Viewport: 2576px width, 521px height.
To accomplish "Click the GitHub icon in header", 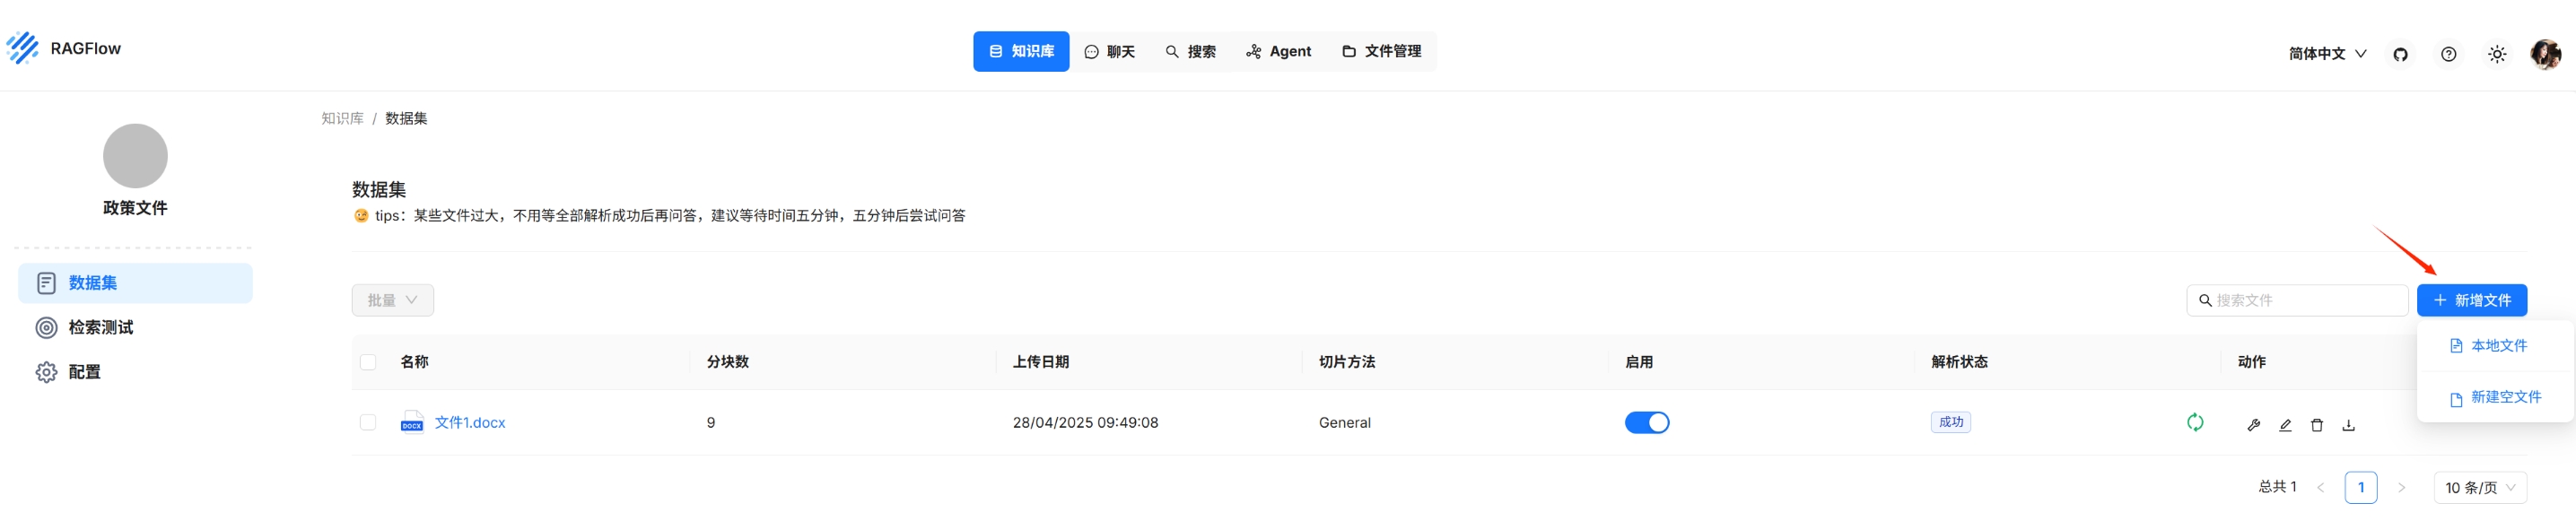I will (2400, 54).
